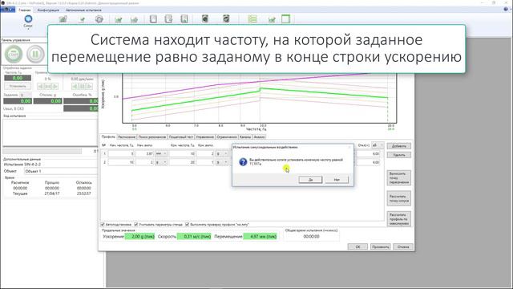Open the Анализ tab

point(259,137)
